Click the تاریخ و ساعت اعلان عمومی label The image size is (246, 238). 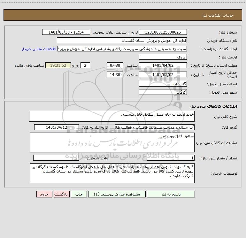(x=115, y=33)
